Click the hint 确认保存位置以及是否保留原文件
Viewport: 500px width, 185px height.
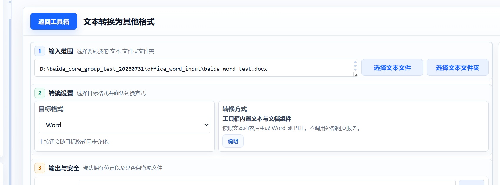[123, 168]
